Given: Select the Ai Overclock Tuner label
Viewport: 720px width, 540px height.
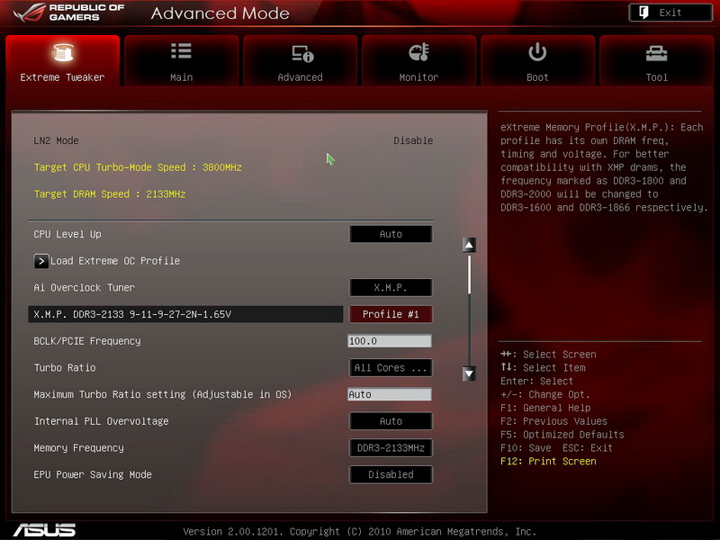Looking at the screenshot, I should [x=84, y=288].
